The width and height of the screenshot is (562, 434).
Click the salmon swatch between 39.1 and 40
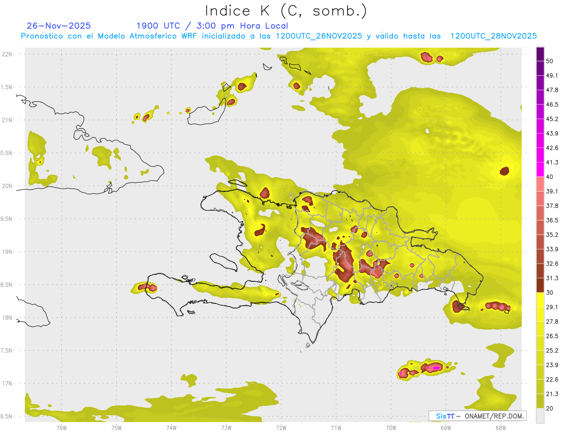point(540,184)
